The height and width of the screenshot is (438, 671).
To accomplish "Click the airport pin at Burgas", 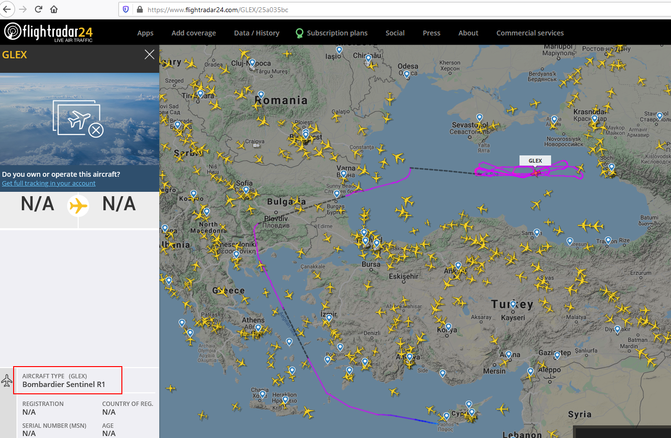I will (337, 194).
